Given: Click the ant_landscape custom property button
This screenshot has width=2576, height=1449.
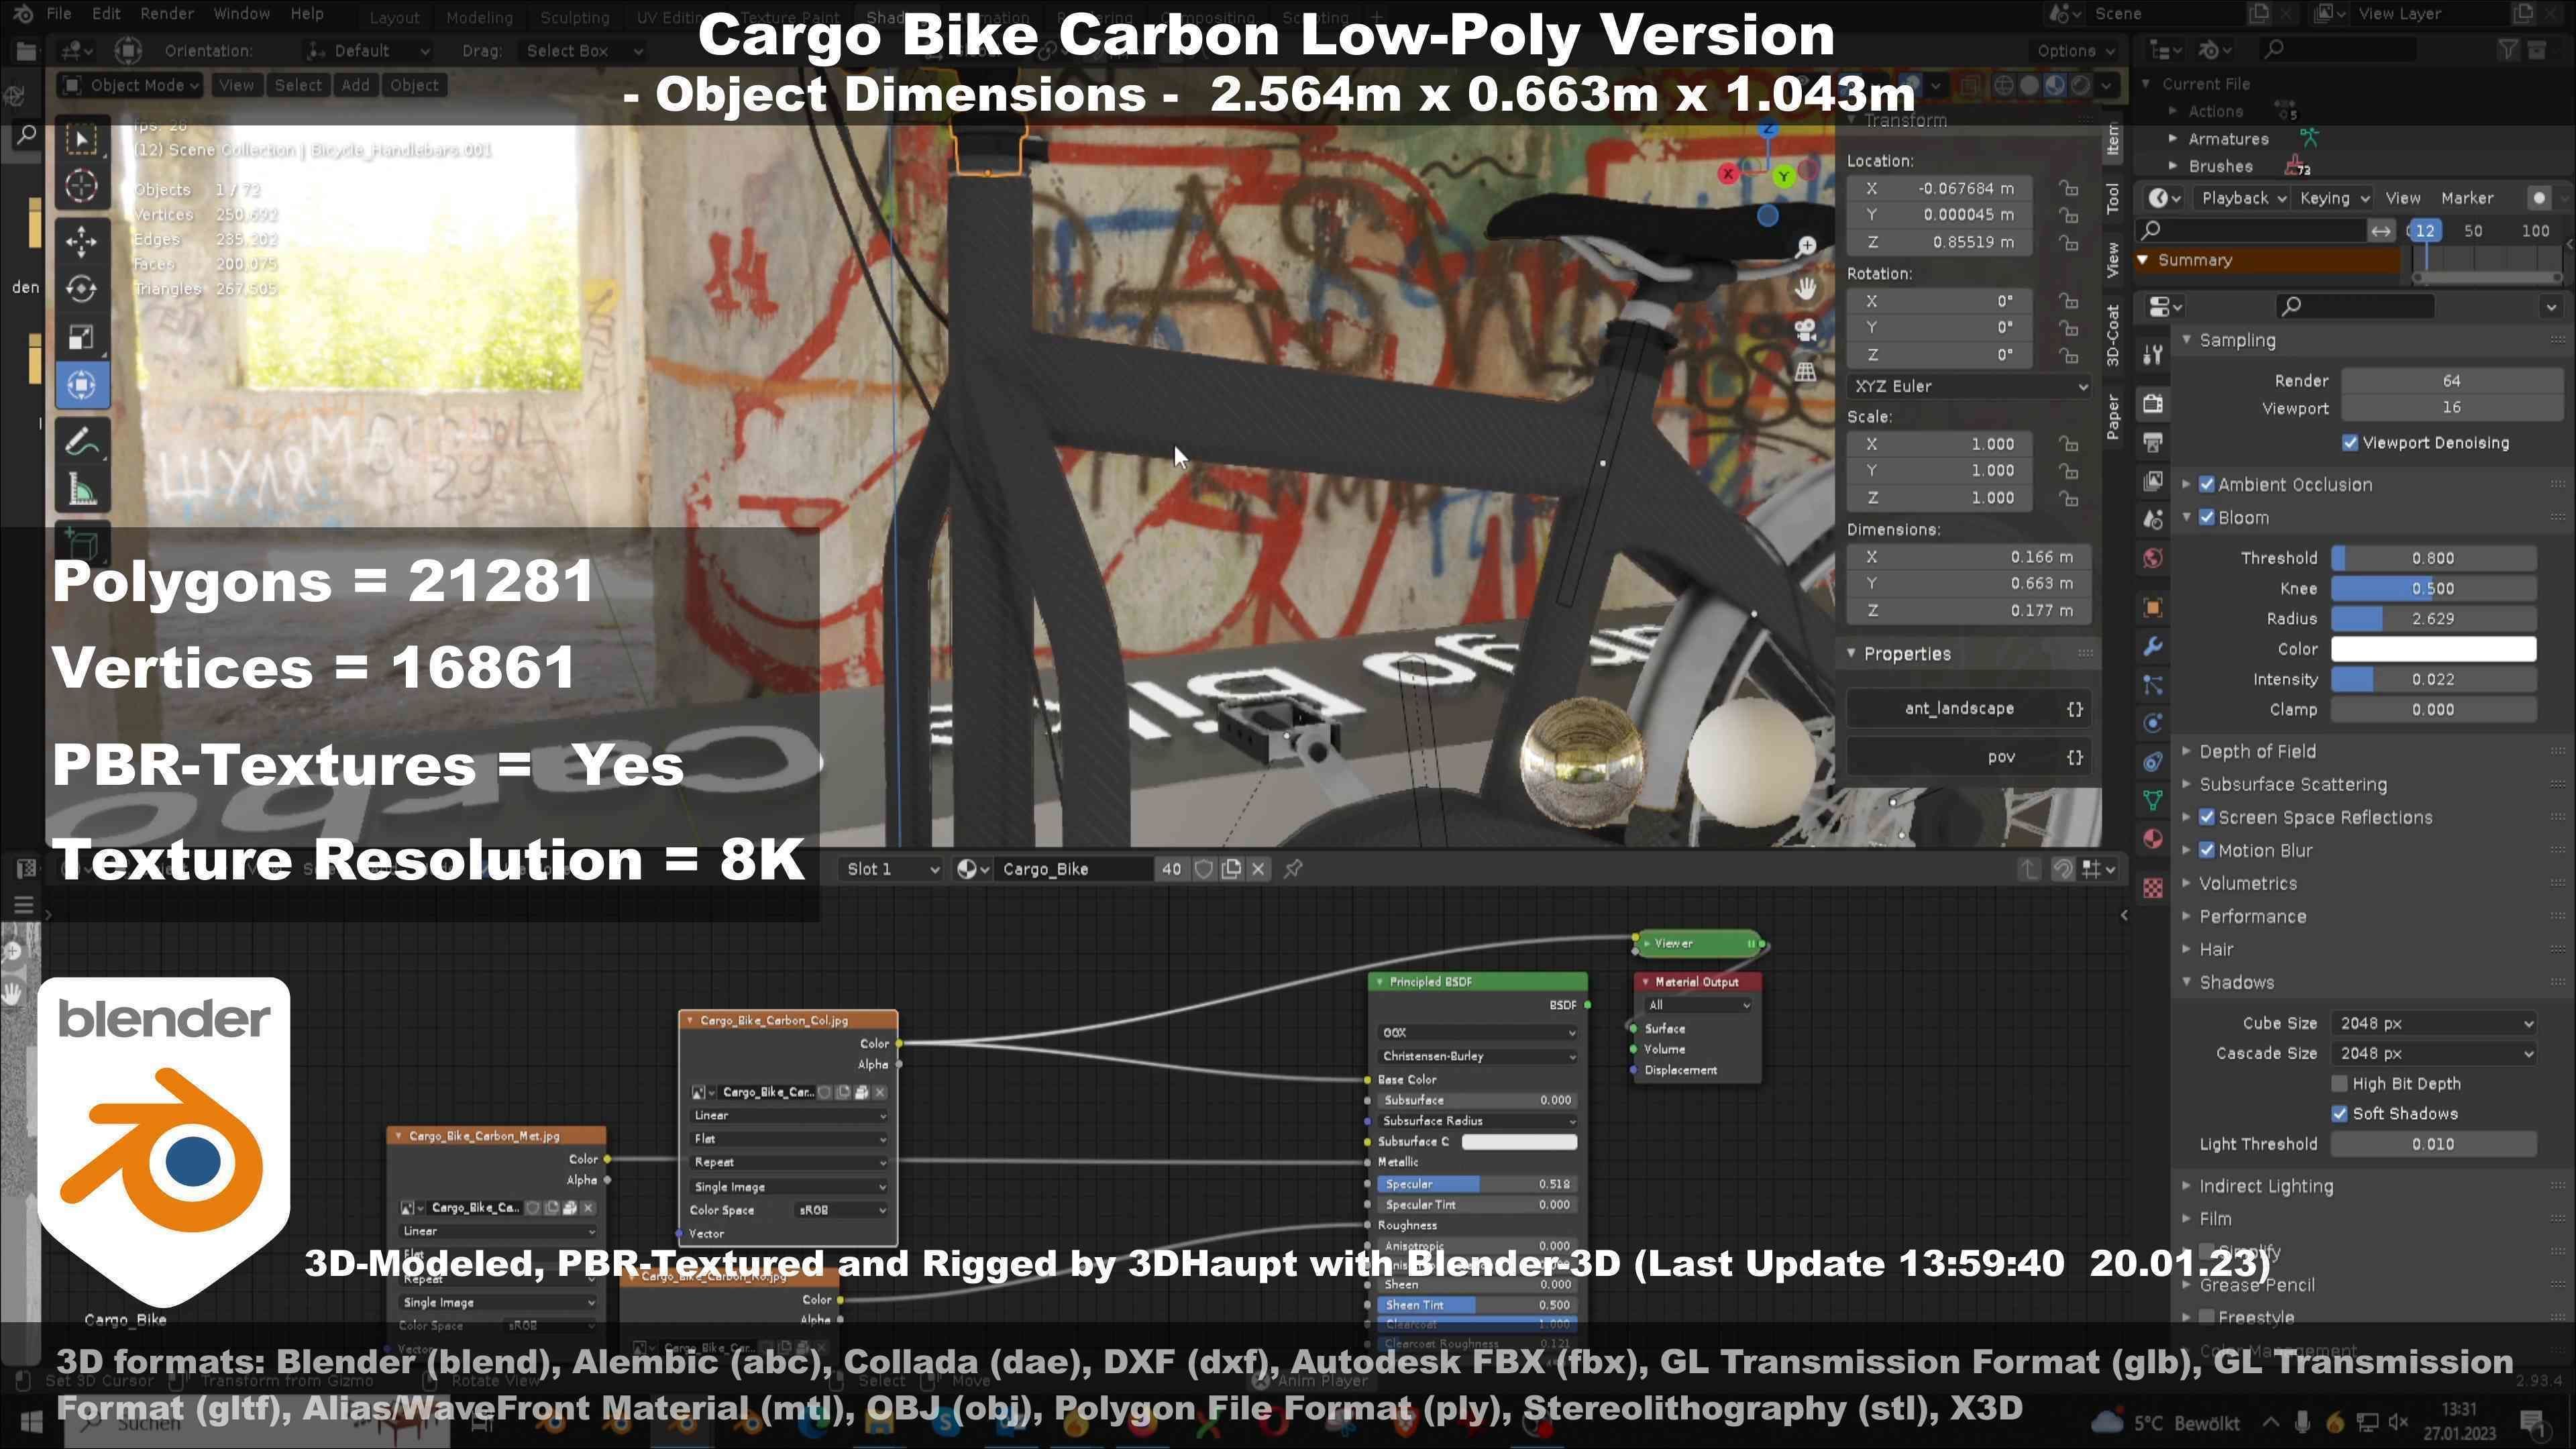Looking at the screenshot, I should pos(1969,709).
